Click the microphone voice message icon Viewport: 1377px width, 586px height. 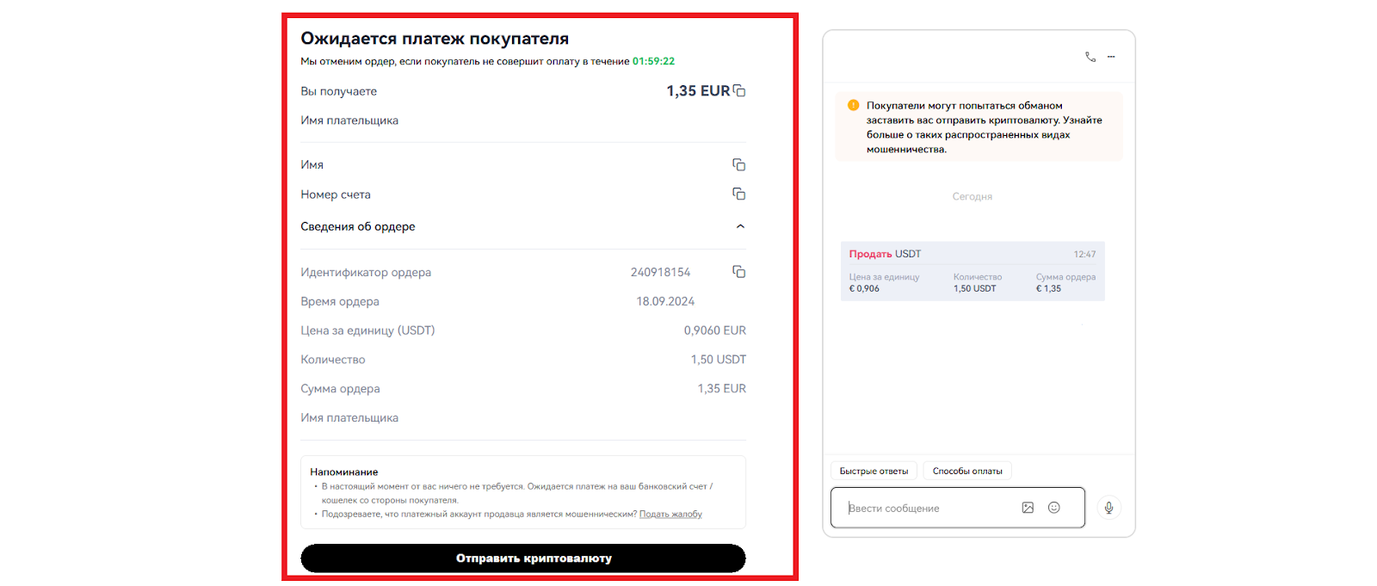coord(1108,508)
